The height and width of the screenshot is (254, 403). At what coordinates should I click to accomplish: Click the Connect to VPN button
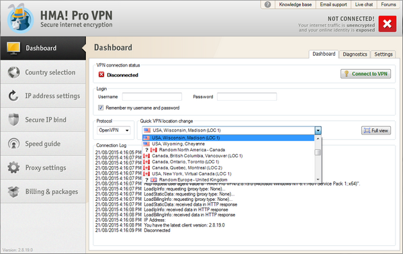click(366, 74)
